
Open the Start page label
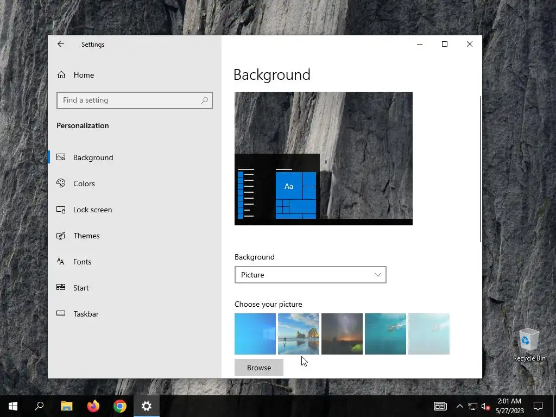click(81, 288)
